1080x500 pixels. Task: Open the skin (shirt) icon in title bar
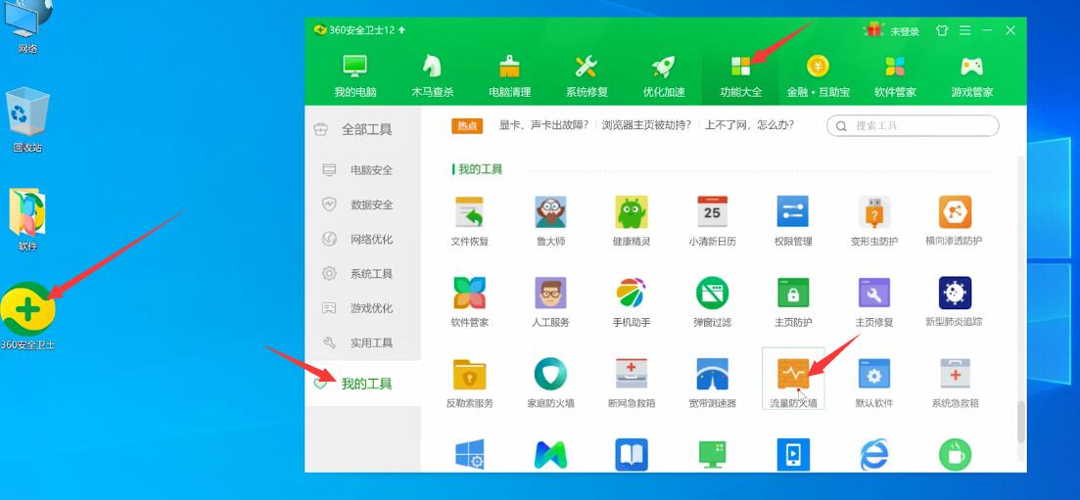[x=942, y=31]
